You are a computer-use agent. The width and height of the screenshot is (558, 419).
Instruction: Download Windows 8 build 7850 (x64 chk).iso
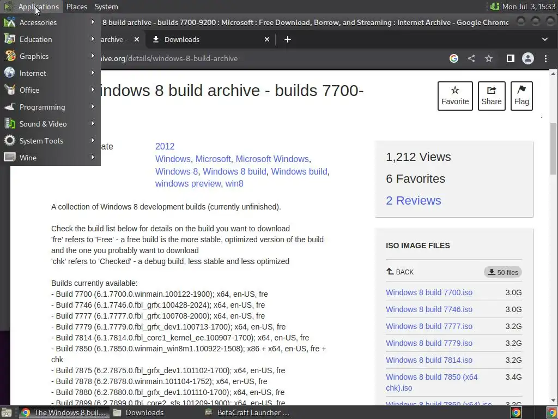click(x=432, y=382)
